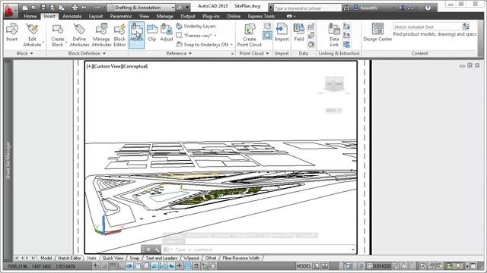Switch to the Home ribbon tab
Image resolution: width=487 pixels, height=273 pixels.
[30, 16]
